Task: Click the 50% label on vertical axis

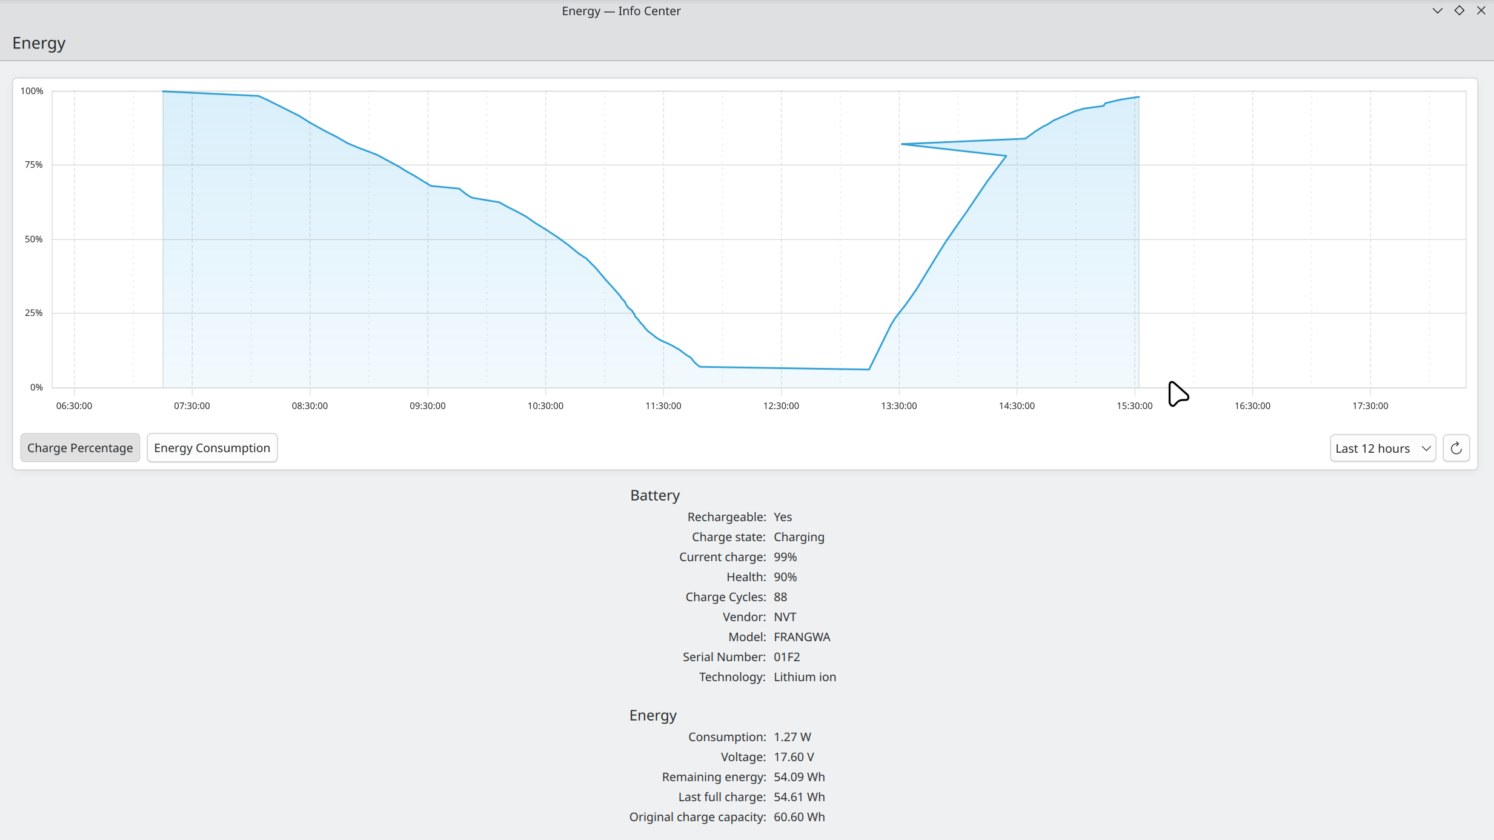Action: point(34,239)
